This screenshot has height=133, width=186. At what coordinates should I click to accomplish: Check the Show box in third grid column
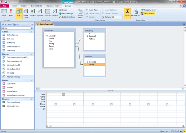tap(93, 104)
